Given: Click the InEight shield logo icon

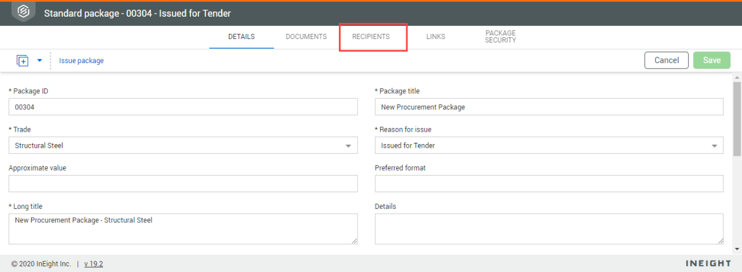Looking at the screenshot, I should click(23, 12).
